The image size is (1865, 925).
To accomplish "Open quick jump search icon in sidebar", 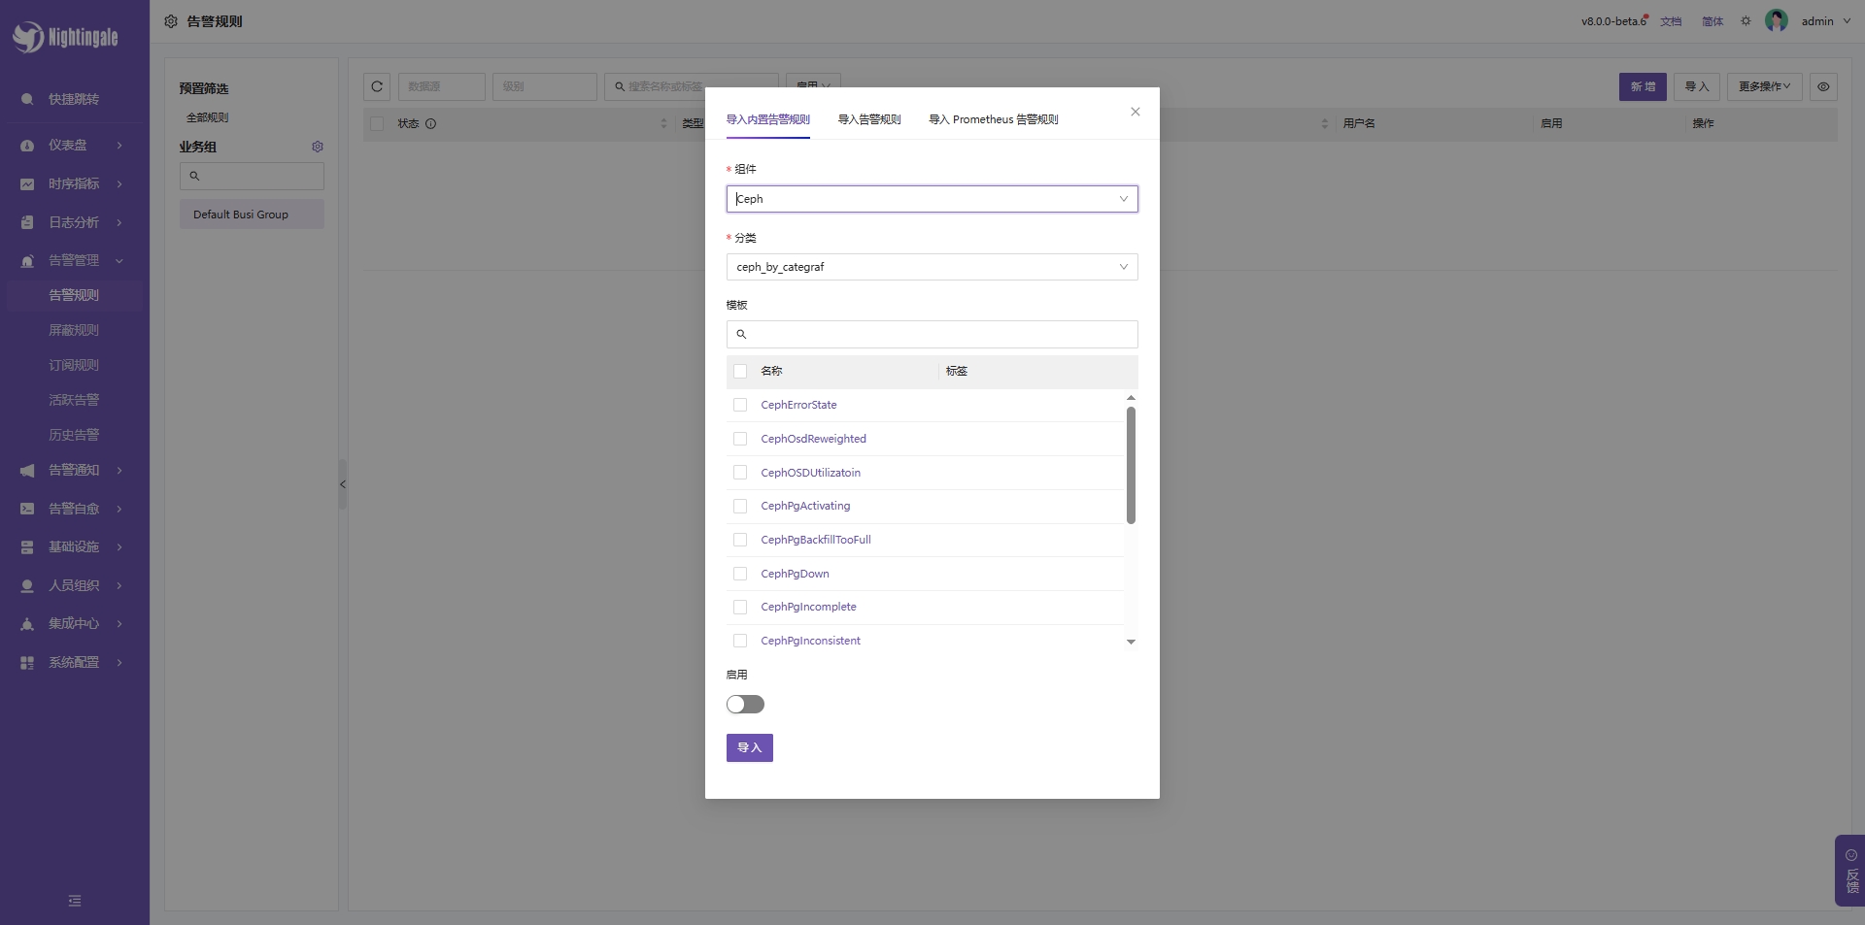I will click(27, 99).
